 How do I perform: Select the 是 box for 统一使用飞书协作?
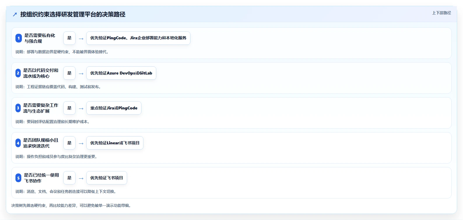[x=69, y=178]
